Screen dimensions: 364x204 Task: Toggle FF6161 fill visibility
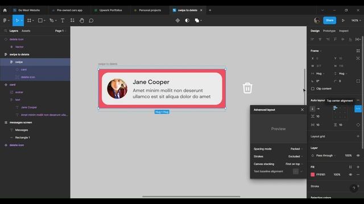pos(350,175)
